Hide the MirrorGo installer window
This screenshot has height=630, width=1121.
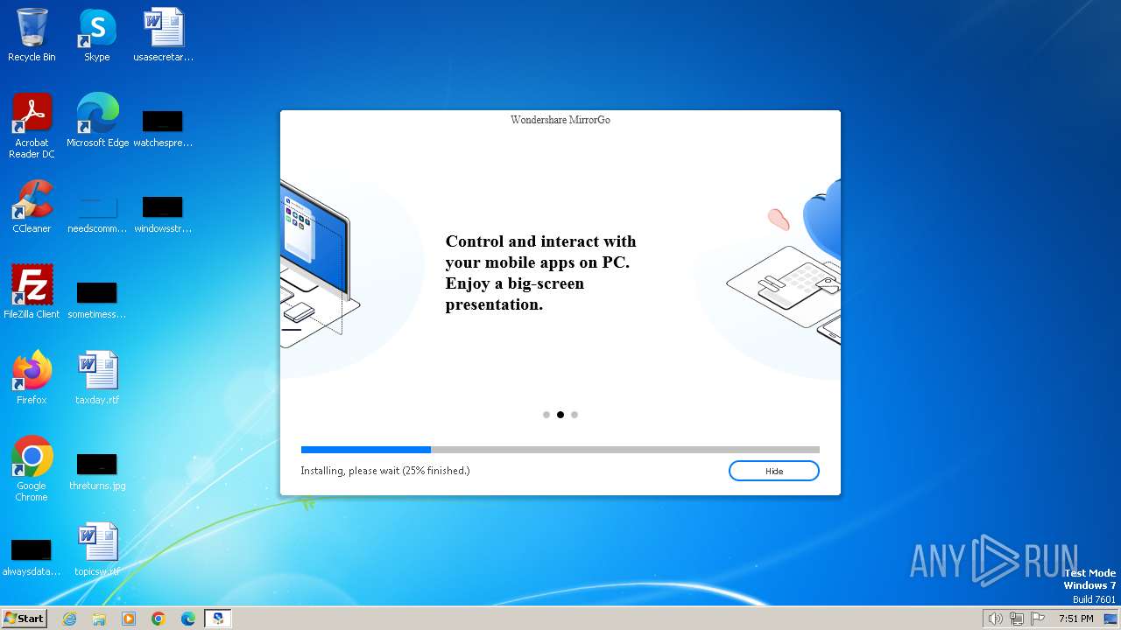click(773, 471)
